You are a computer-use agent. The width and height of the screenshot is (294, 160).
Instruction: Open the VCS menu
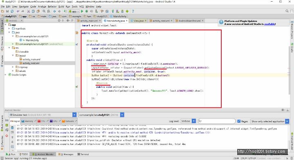click(x=81, y=7)
